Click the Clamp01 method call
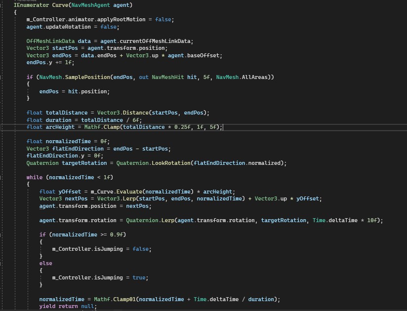407x311 pixels. 124,299
